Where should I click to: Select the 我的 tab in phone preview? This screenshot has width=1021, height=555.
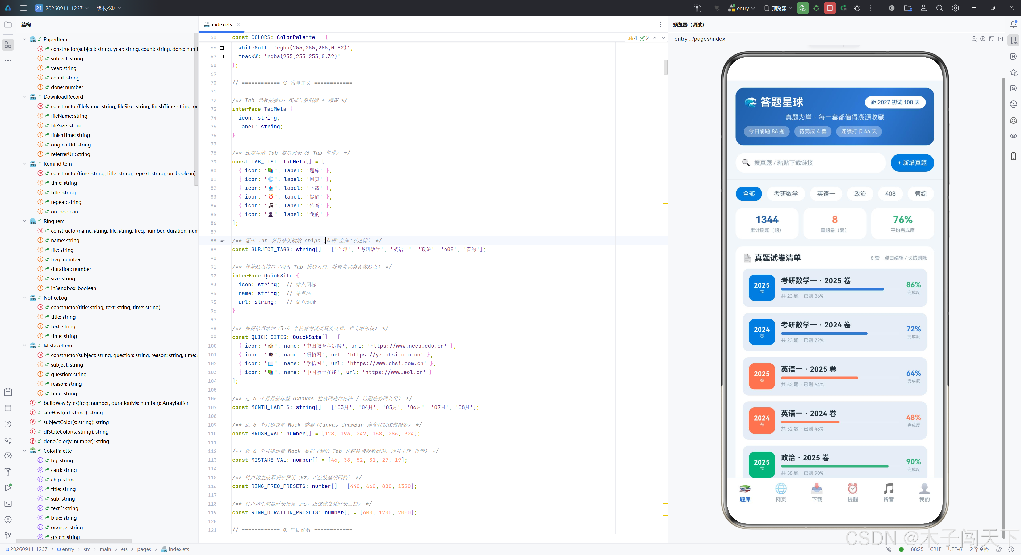click(x=924, y=493)
